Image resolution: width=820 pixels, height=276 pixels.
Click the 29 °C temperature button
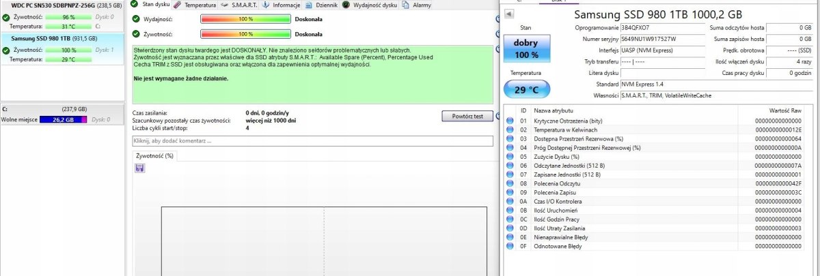(x=525, y=90)
